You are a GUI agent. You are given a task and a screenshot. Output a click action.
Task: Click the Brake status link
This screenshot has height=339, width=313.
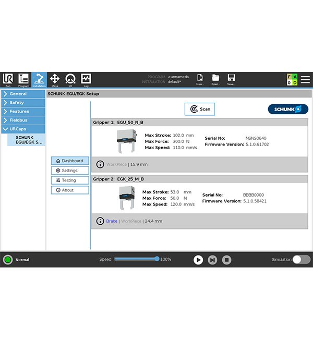click(112, 221)
